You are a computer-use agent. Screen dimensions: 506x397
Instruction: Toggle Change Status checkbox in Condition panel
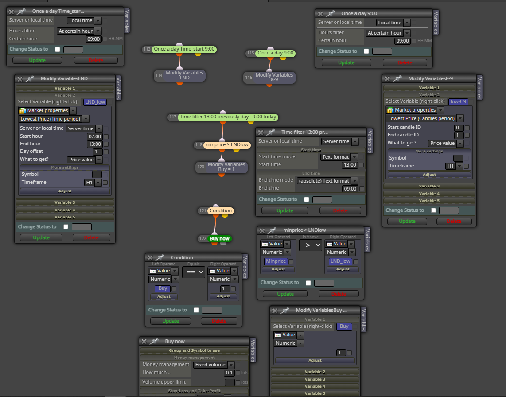196,310
